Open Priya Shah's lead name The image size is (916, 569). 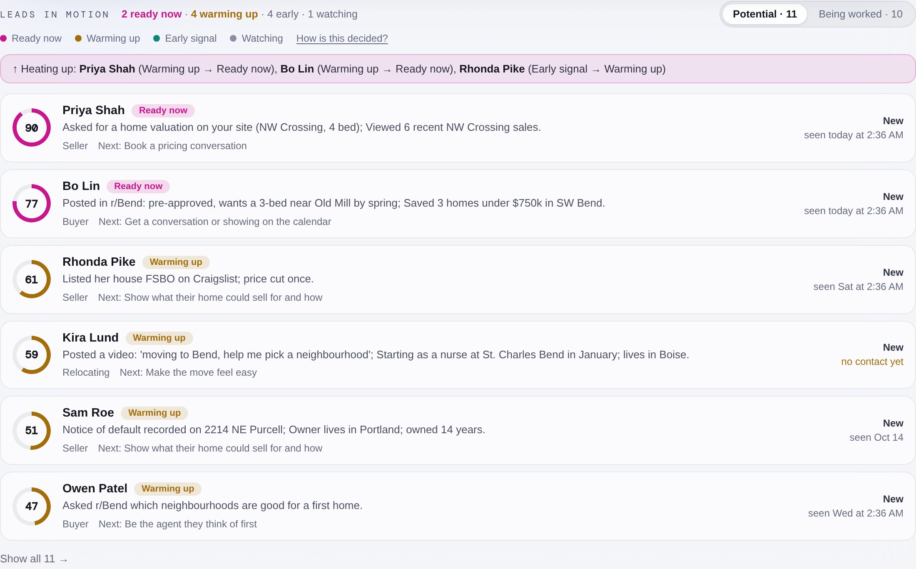93,110
